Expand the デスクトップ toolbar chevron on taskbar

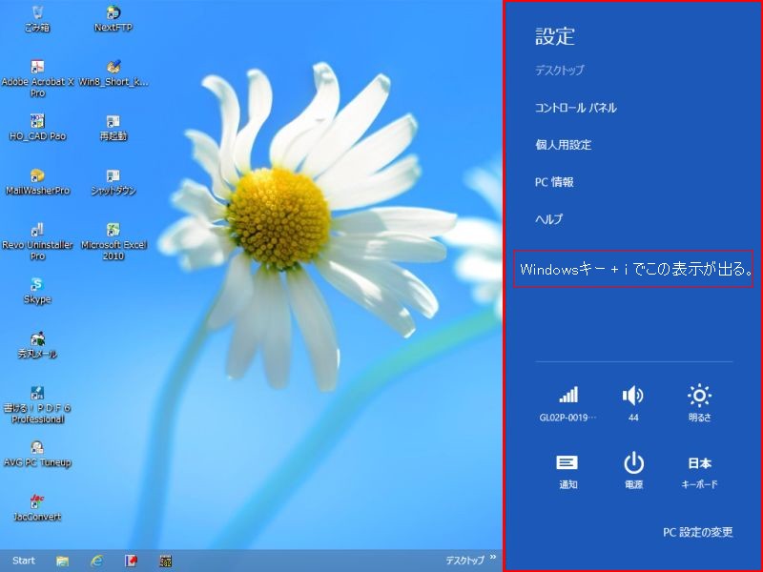[x=493, y=560]
